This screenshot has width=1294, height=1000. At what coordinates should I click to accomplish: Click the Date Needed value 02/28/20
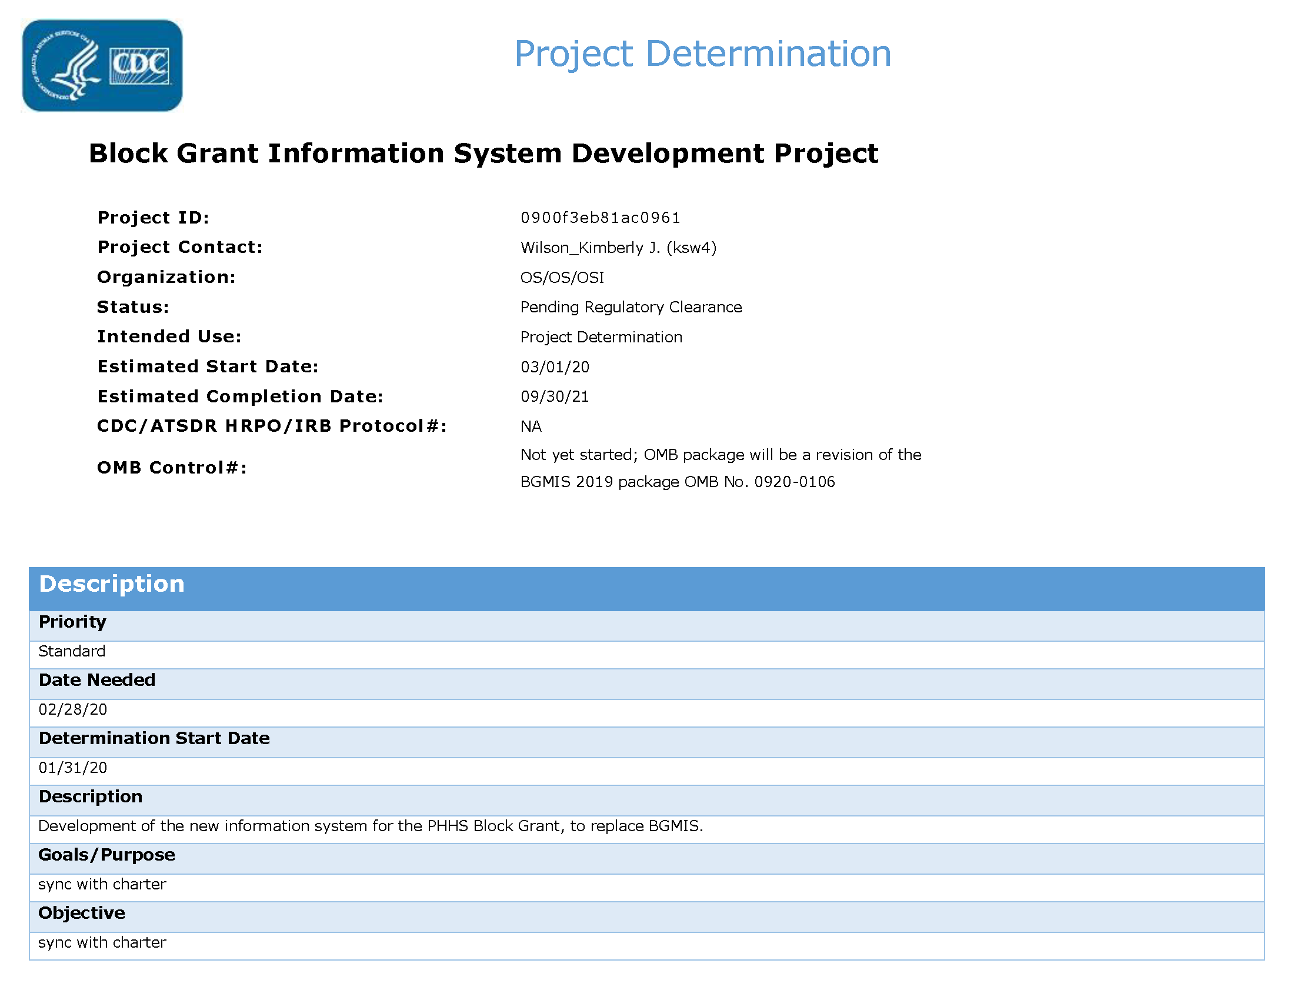point(73,710)
